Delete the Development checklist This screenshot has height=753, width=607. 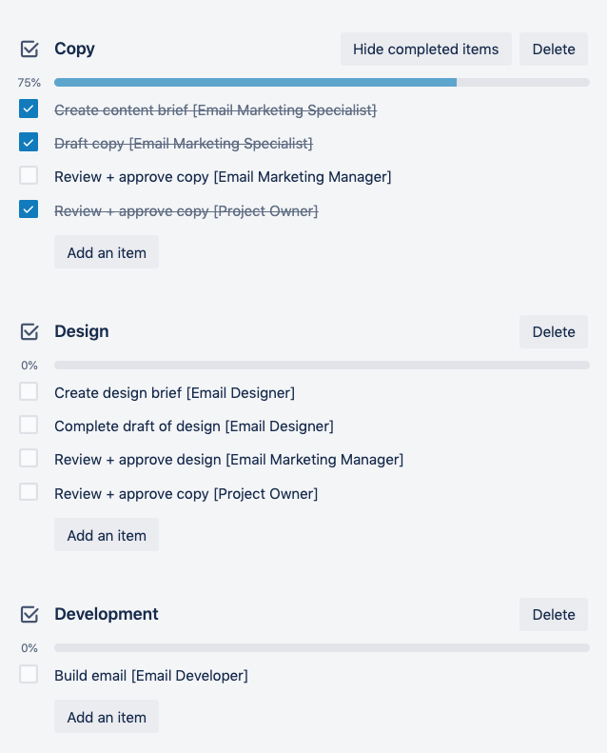(554, 615)
